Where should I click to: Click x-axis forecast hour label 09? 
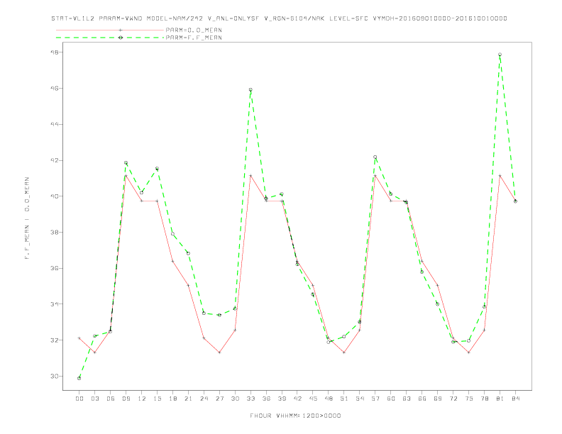(x=126, y=399)
